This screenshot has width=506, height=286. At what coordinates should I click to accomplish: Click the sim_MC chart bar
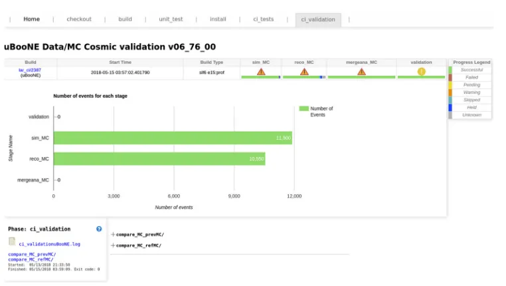click(173, 138)
